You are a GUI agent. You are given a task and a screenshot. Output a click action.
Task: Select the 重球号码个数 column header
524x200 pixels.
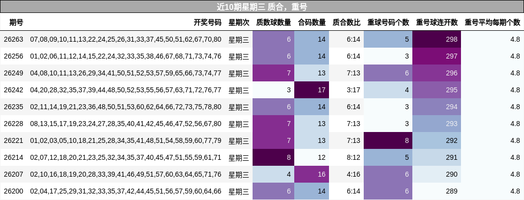[x=389, y=22]
